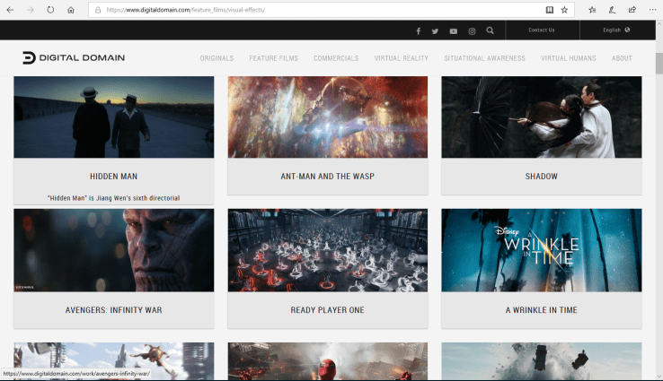The image size is (663, 381).
Task: Toggle reading view in address bar
Action: click(x=549, y=10)
